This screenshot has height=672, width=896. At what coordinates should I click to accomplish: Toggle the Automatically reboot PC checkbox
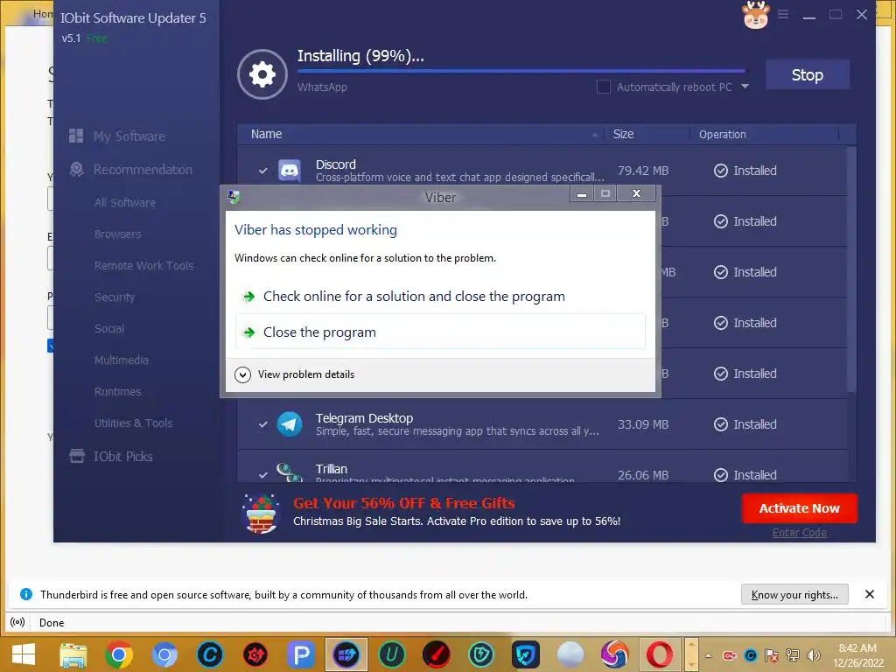pyautogui.click(x=604, y=87)
